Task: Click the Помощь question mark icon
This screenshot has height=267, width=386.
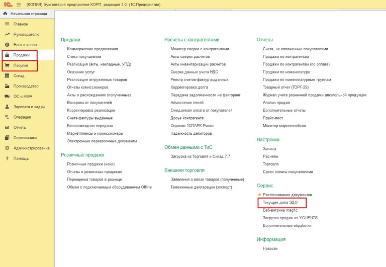Action: (7, 158)
